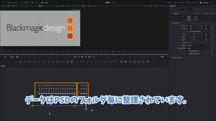Go to first frame
The height and width of the screenshot is (121, 216).
[75, 57]
